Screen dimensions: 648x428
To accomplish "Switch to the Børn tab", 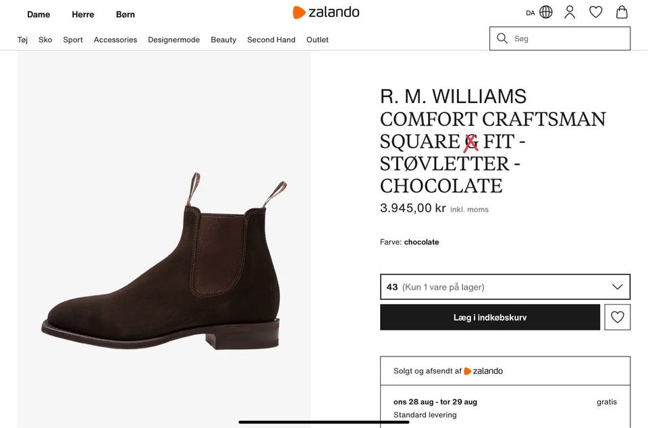I will click(x=125, y=14).
